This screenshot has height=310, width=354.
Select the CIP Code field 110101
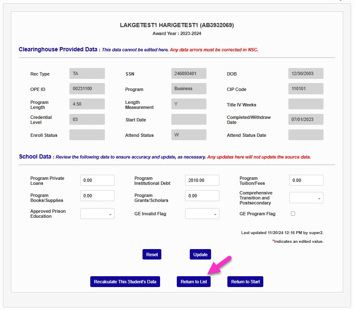[306, 88]
